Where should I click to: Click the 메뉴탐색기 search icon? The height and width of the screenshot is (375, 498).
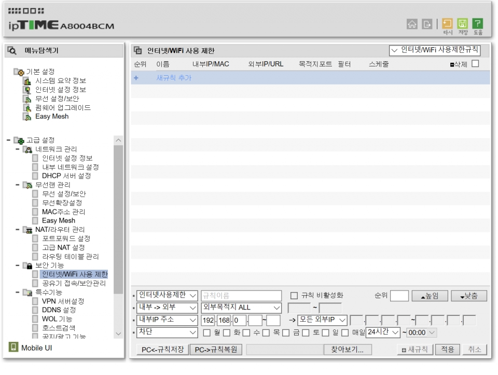(13, 51)
